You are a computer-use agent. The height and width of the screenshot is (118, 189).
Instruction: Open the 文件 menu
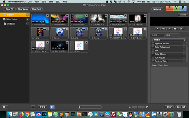[x=30, y=2]
